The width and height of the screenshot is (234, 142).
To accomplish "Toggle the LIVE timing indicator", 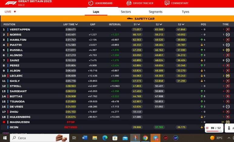I will [x=10, y=12].
